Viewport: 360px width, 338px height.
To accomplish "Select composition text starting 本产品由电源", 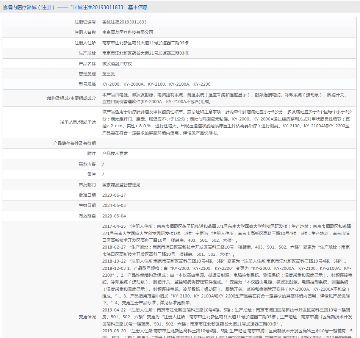I will (x=225, y=98).
